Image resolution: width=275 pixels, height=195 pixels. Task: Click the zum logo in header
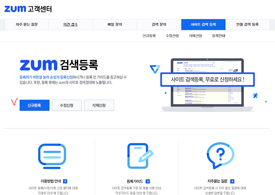pyautogui.click(x=15, y=9)
